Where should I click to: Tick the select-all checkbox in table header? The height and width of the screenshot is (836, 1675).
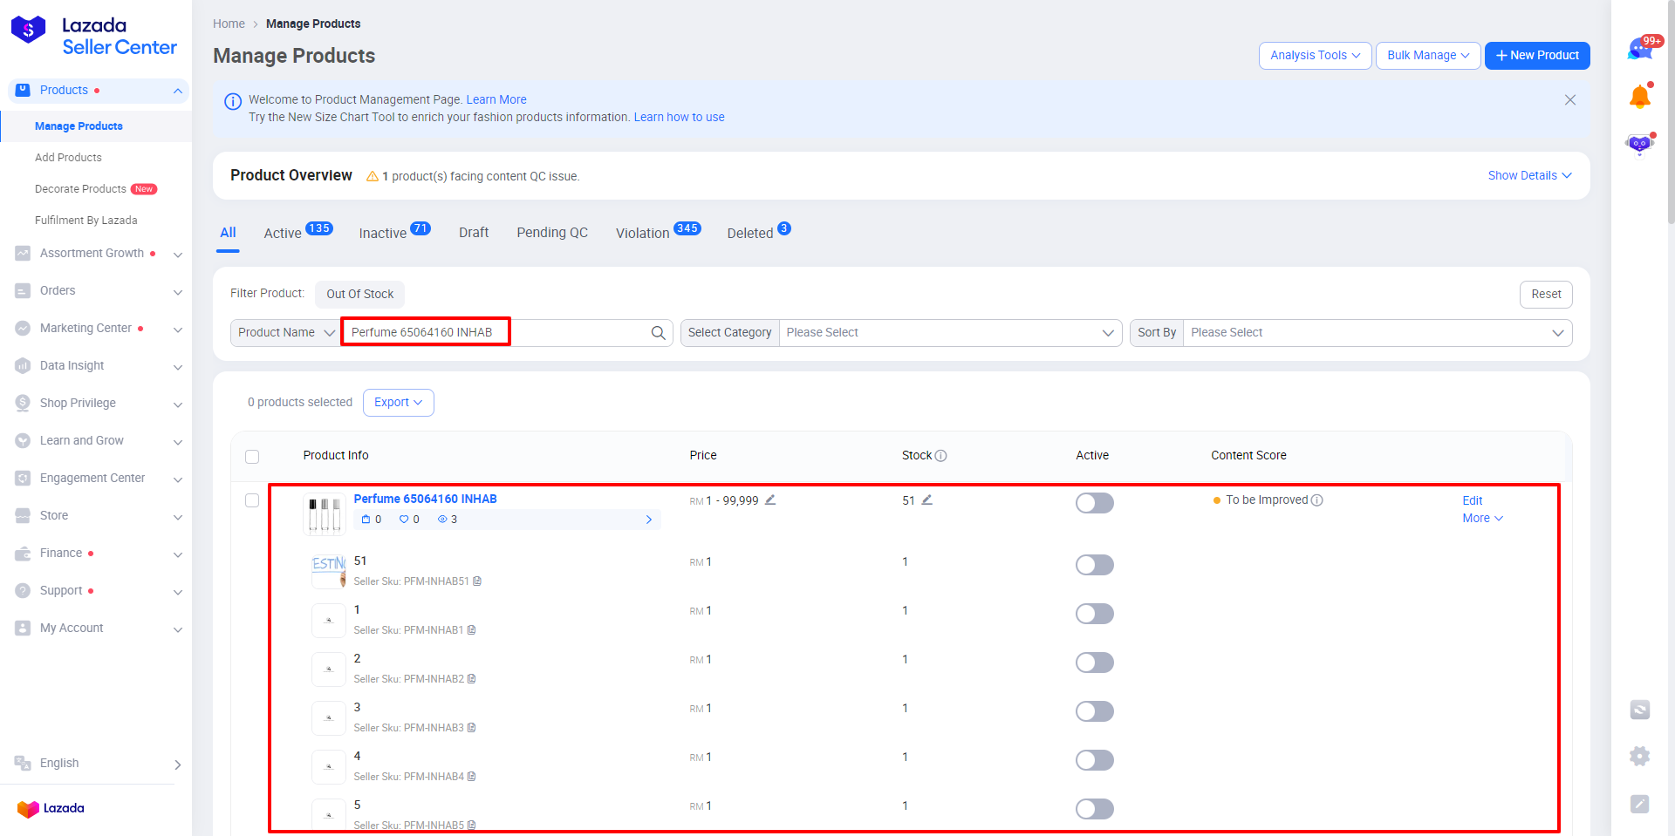pyautogui.click(x=252, y=457)
